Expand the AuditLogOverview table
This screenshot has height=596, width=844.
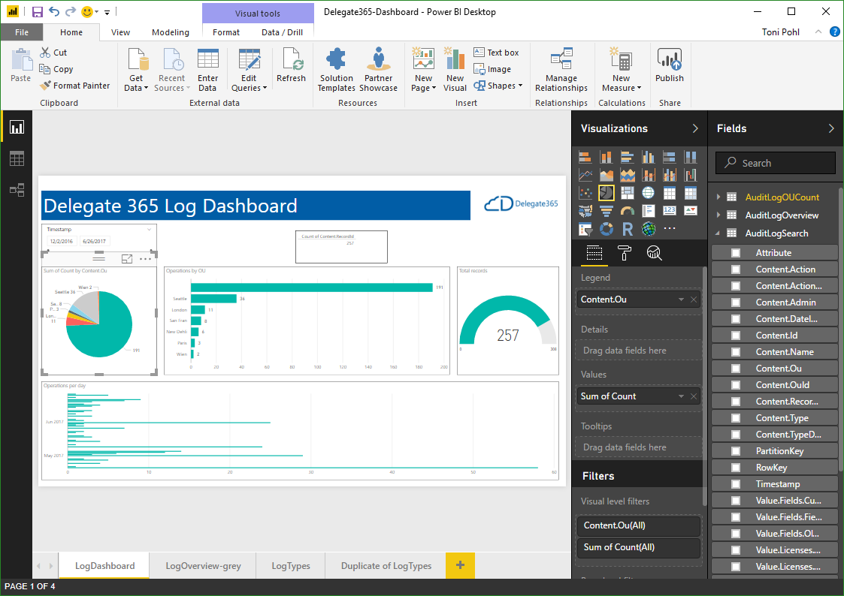(718, 215)
